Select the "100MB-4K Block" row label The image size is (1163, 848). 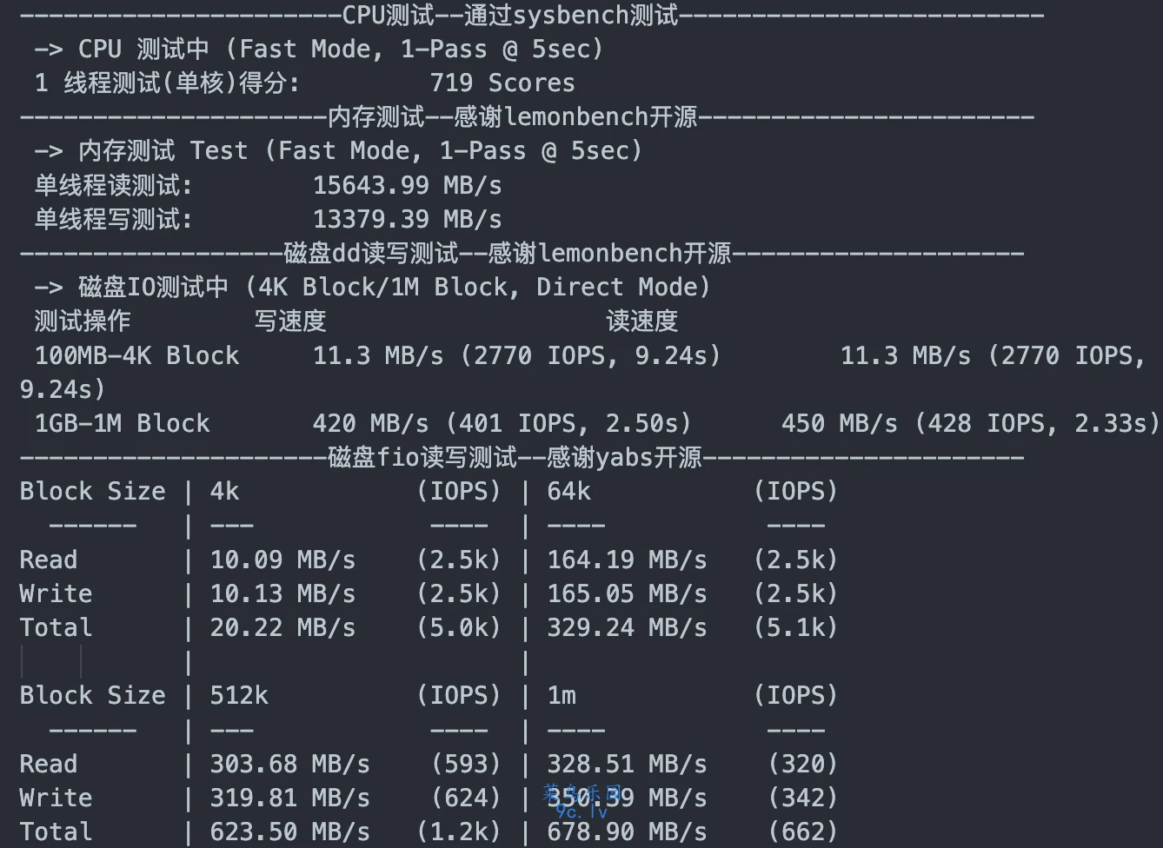point(136,355)
